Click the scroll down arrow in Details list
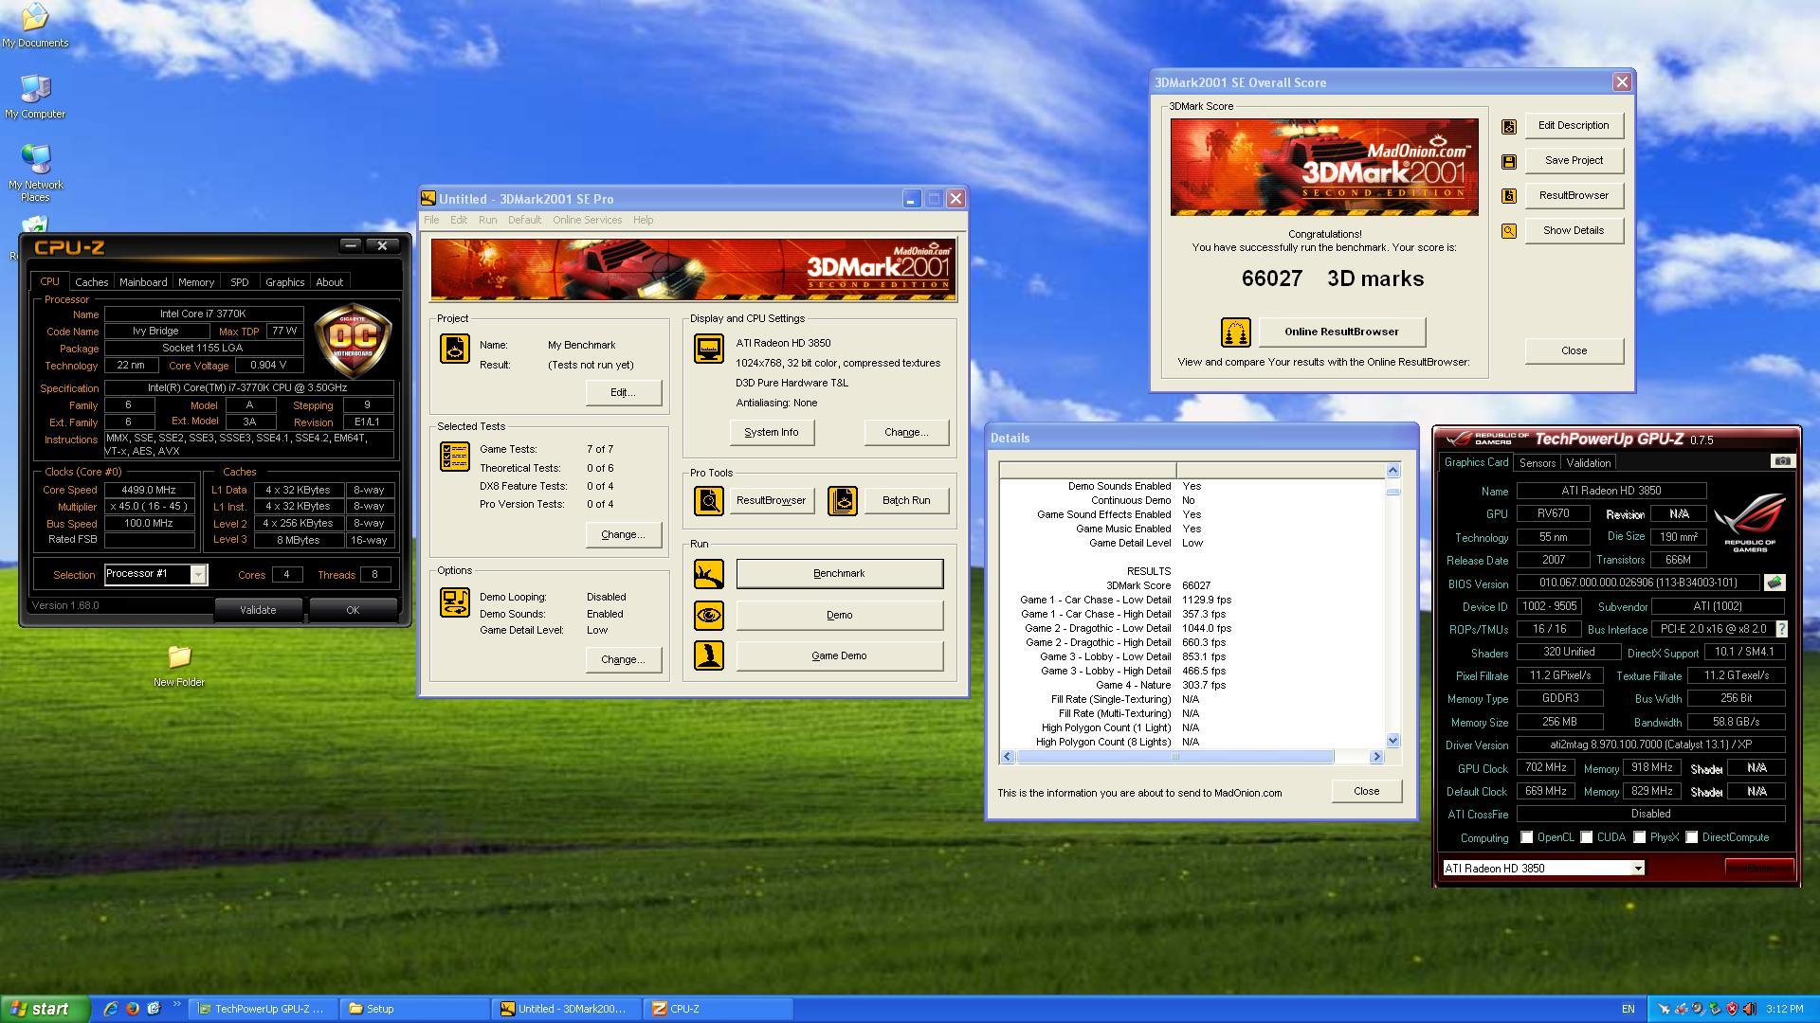 (x=1392, y=741)
